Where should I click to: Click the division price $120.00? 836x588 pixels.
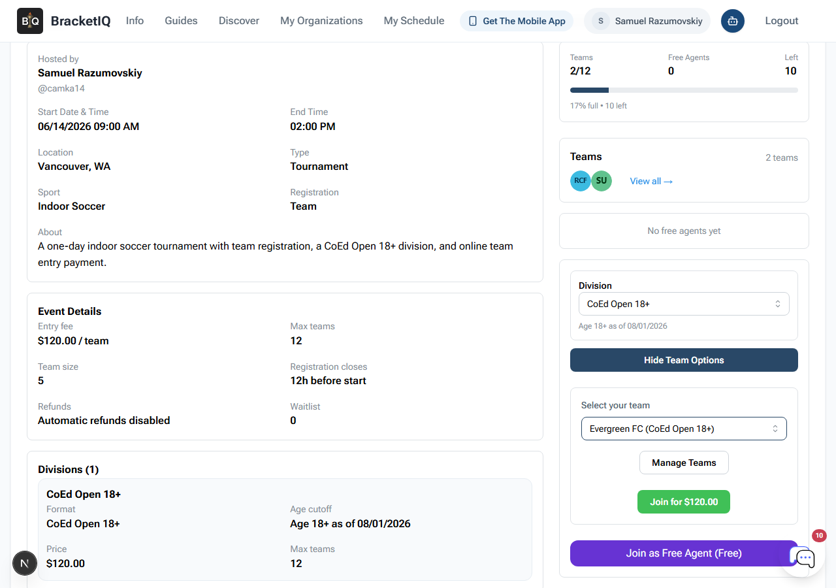tap(65, 564)
